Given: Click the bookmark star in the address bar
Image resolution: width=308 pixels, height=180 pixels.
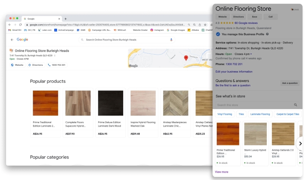Looking at the screenshot, I should pos(205,25).
